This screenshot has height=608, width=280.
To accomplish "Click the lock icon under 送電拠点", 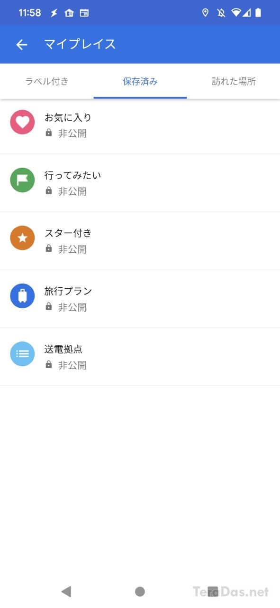I will click(x=48, y=365).
